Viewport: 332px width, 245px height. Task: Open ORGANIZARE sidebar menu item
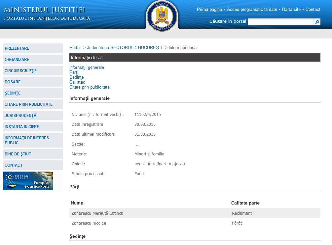17,60
